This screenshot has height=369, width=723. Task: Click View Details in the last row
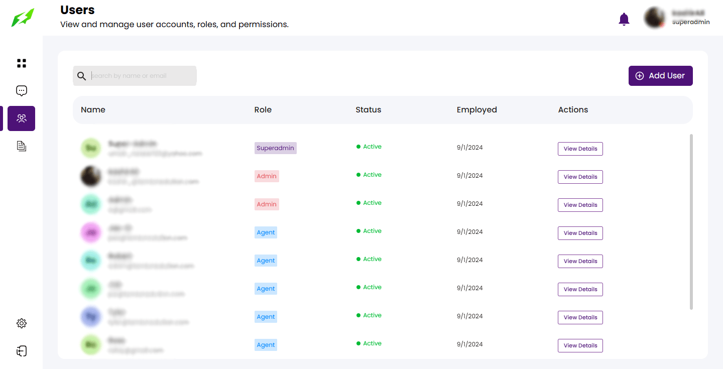(x=580, y=345)
